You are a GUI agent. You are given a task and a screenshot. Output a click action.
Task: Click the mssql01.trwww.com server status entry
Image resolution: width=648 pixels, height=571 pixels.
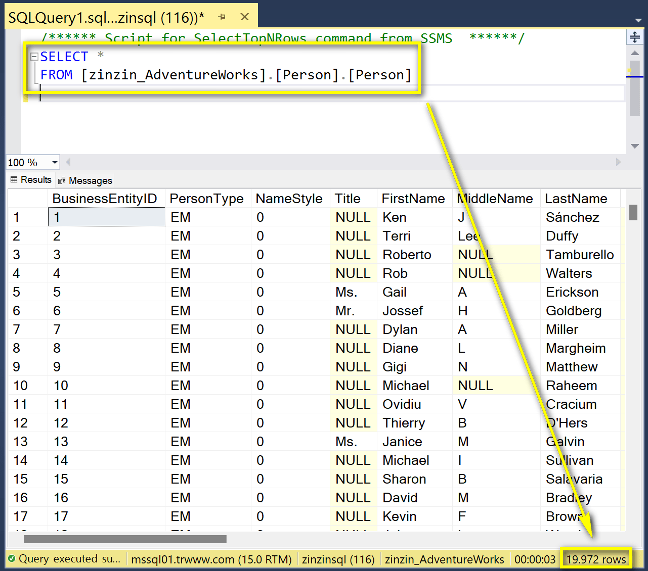pyautogui.click(x=211, y=559)
